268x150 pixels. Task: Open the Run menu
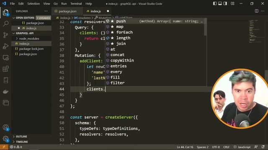coord(64,4)
